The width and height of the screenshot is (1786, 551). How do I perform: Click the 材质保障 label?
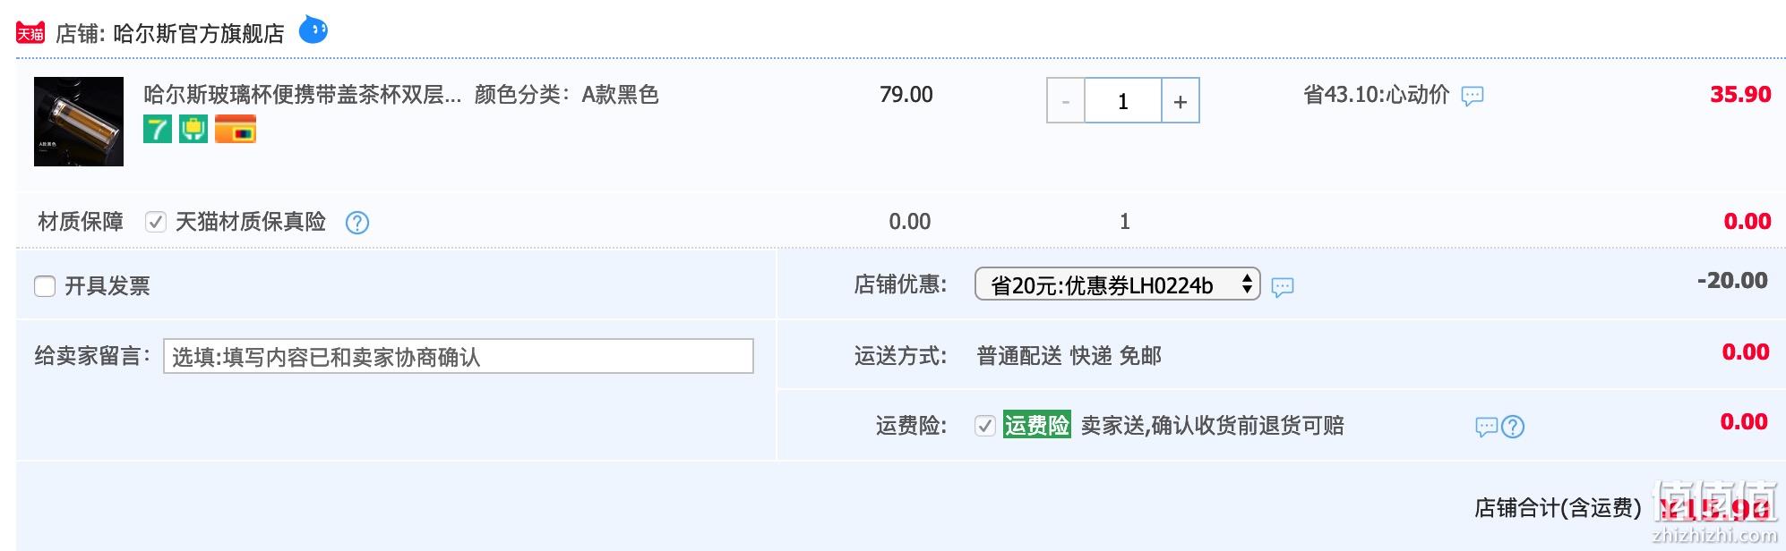tap(81, 222)
